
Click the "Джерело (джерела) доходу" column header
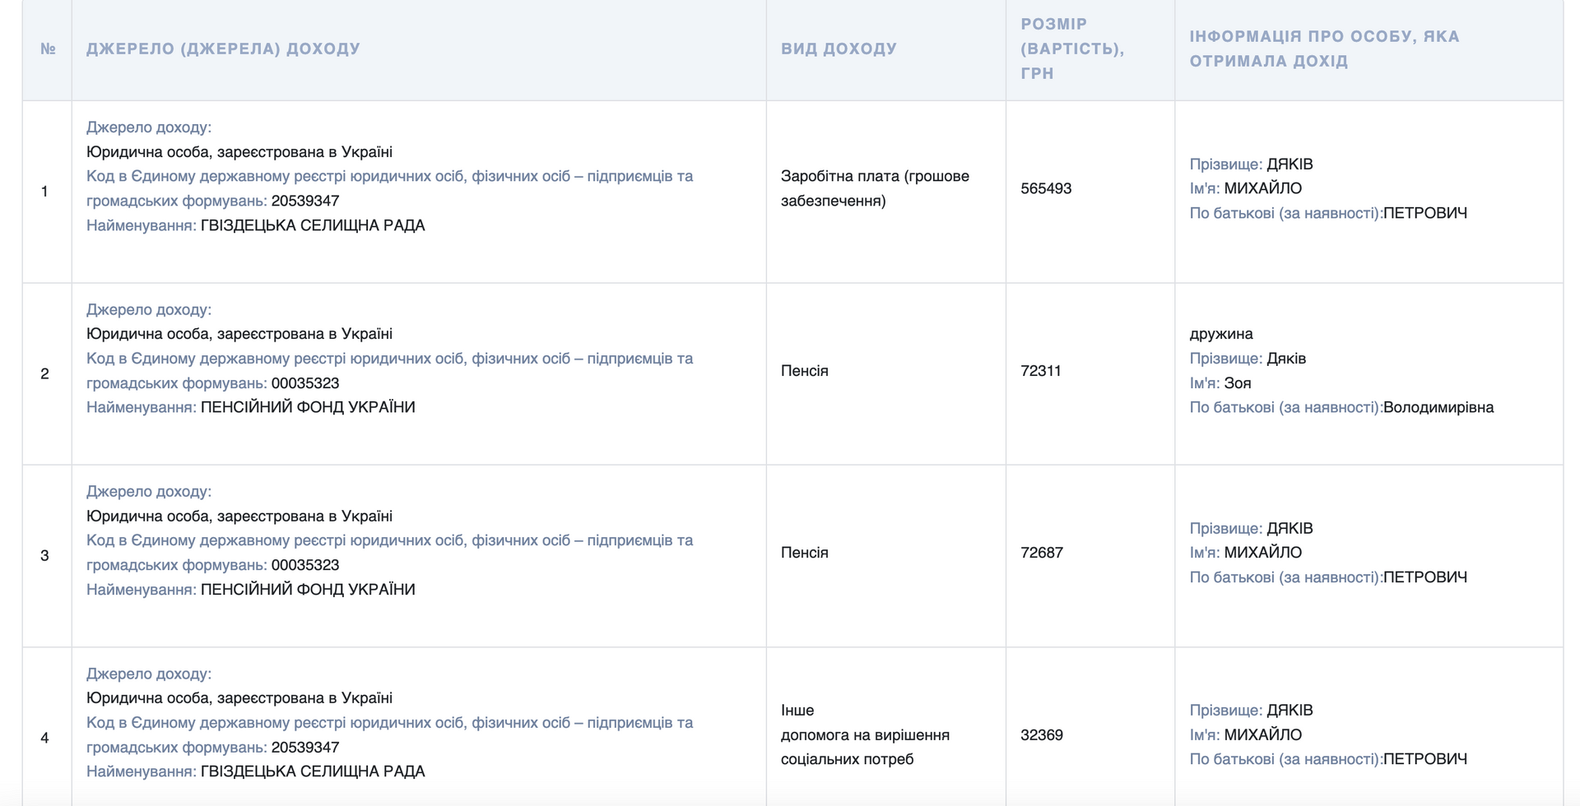223,49
